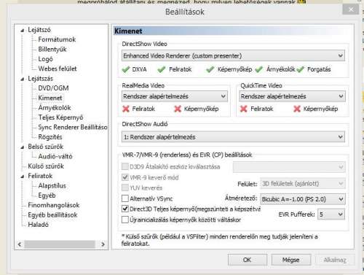Click the green DXVA checkmark icon
Image resolution: width=364 pixels, height=275 pixels.
(x=126, y=69)
